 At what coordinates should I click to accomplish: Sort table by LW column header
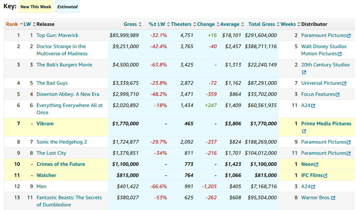[x=29, y=24]
